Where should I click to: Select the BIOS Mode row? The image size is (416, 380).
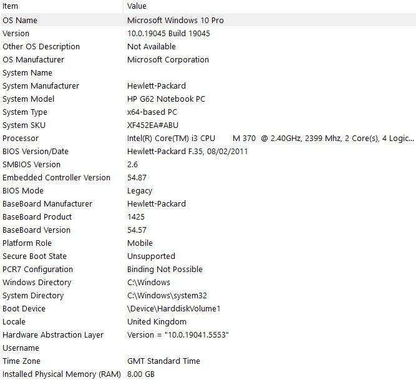[x=208, y=190]
